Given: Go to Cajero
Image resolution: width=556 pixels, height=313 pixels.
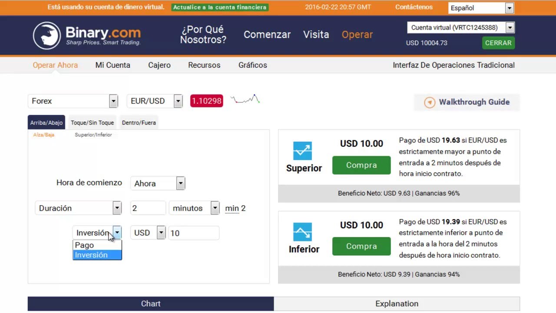Looking at the screenshot, I should tap(159, 65).
